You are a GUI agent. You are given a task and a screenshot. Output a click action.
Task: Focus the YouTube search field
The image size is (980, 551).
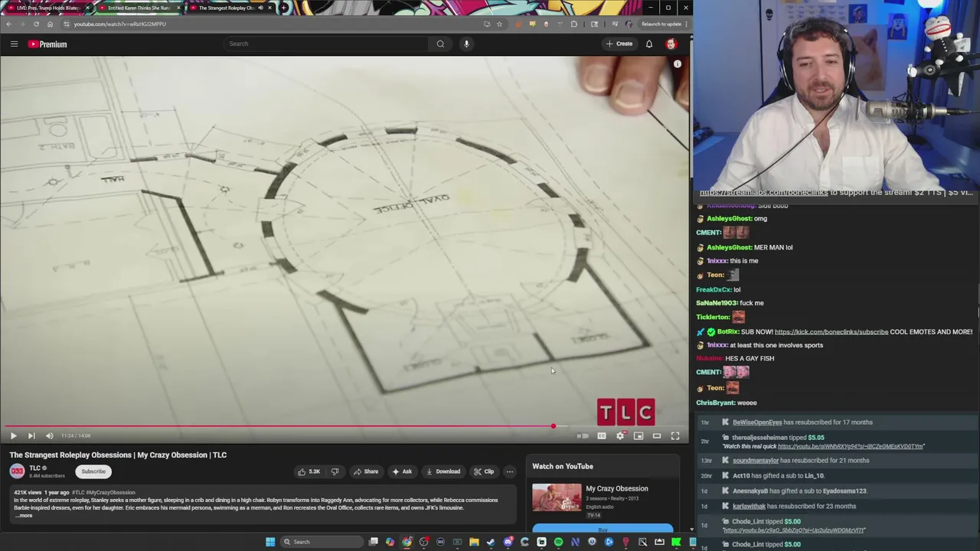[325, 44]
